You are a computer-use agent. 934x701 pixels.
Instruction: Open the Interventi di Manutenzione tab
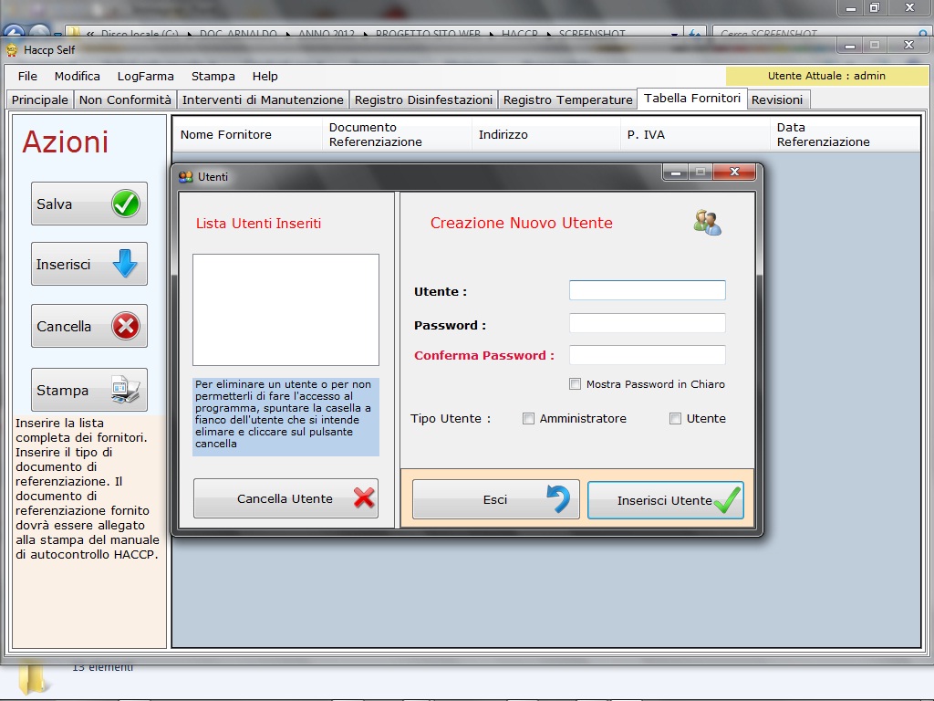263,99
